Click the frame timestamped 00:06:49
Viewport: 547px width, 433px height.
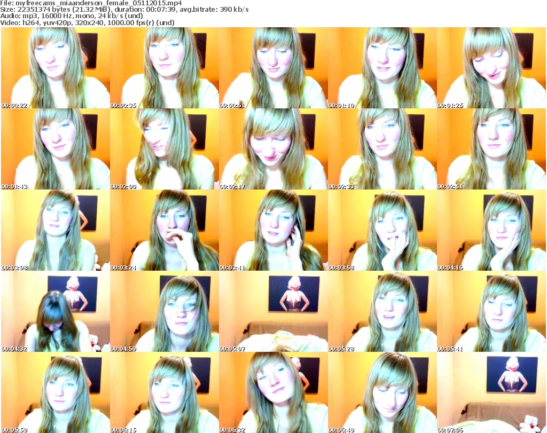coord(382,392)
